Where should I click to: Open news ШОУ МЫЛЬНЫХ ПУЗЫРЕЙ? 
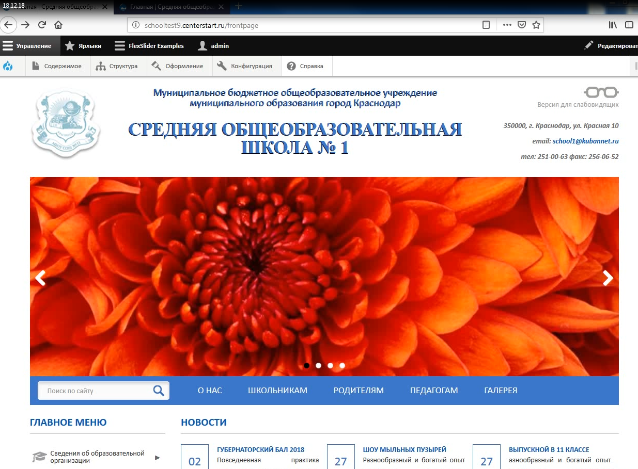[x=404, y=449]
